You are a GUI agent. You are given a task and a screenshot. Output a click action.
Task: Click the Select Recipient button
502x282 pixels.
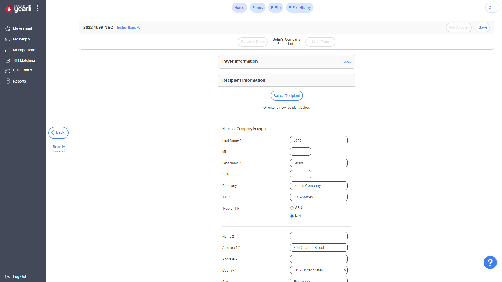coord(287,96)
